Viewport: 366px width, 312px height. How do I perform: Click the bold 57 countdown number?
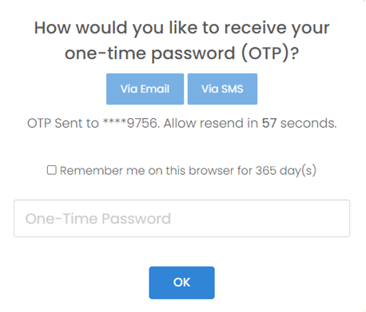[x=269, y=123]
